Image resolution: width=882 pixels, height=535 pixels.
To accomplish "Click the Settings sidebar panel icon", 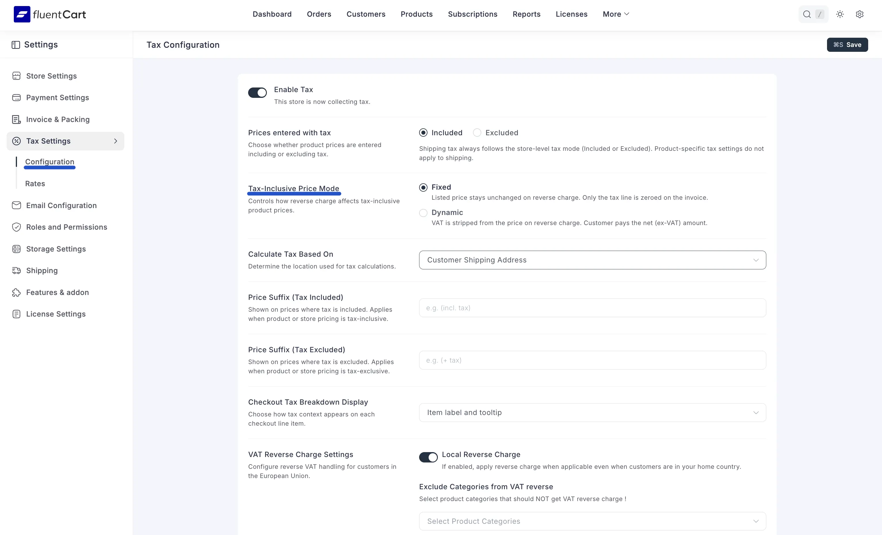I will [x=16, y=45].
